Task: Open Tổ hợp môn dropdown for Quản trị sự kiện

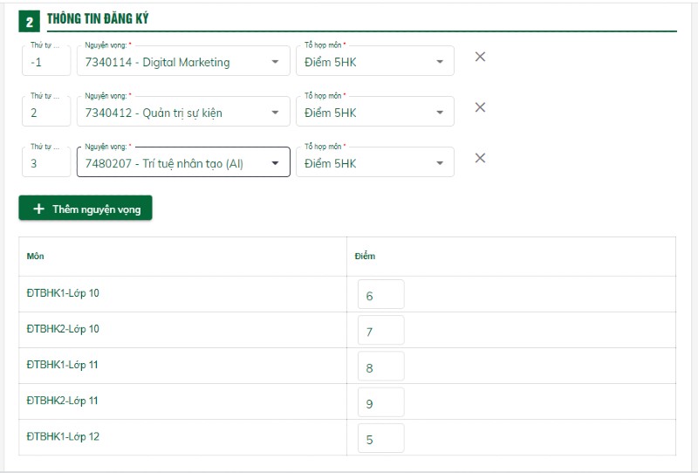Action: click(375, 112)
